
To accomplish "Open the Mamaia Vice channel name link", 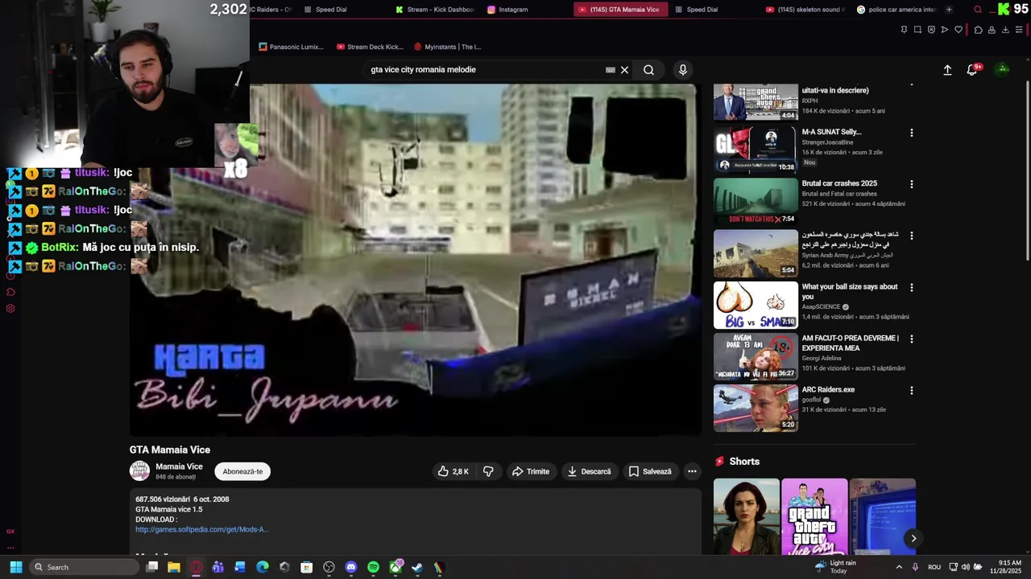I will click(179, 466).
